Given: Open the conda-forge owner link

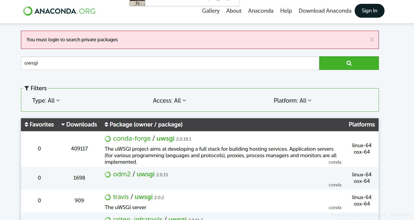Looking at the screenshot, I should (132, 139).
